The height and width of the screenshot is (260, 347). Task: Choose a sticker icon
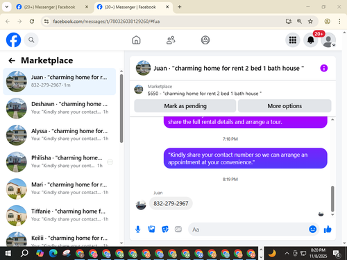(x=165, y=229)
